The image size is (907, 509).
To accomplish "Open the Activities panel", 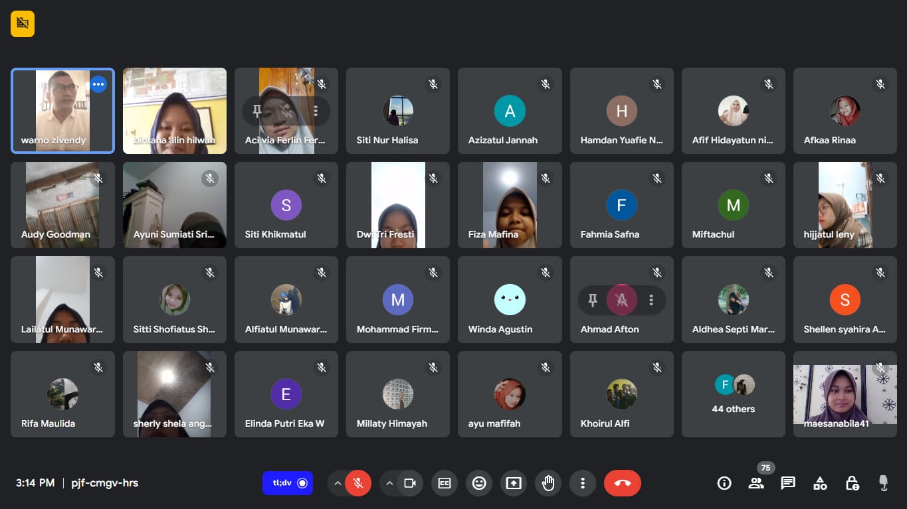I will coord(820,483).
